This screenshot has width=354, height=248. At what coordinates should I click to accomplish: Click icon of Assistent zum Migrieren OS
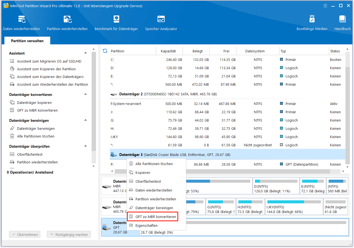[x=12, y=61]
